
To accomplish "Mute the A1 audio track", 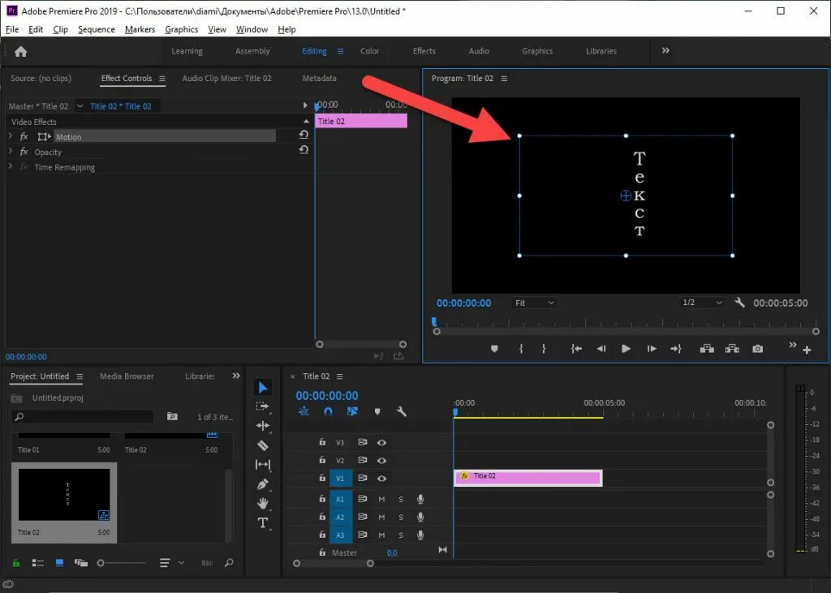I will point(382,499).
